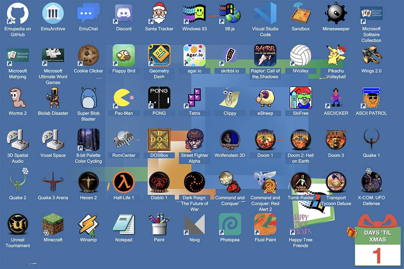The width and height of the screenshot is (404, 269).
Task: Open Command and Conquer: Red Alert 2
Action: 265,182
